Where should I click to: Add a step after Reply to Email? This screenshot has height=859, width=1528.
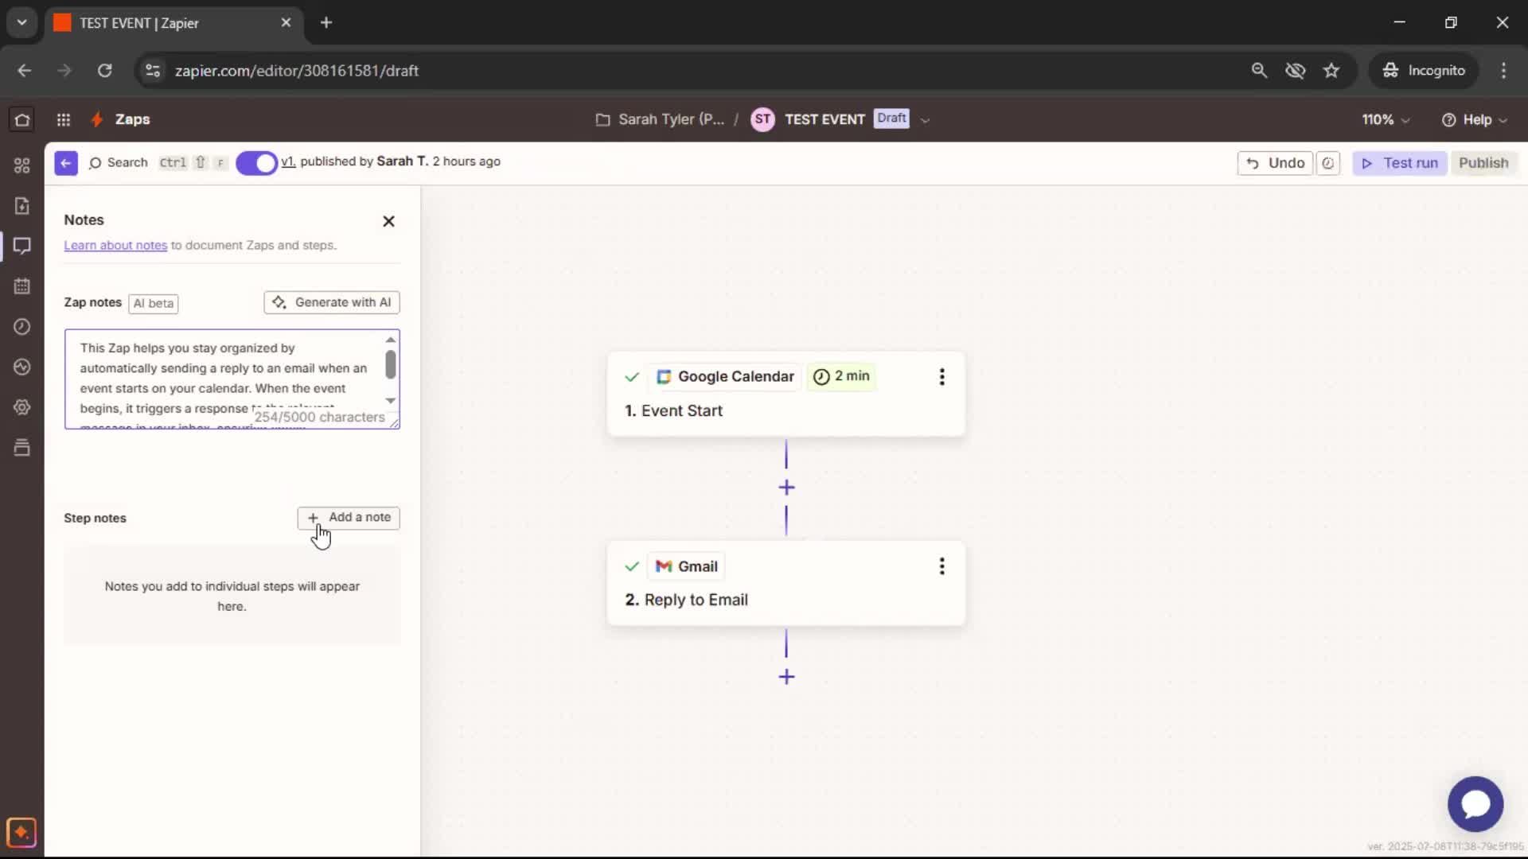[x=786, y=677]
